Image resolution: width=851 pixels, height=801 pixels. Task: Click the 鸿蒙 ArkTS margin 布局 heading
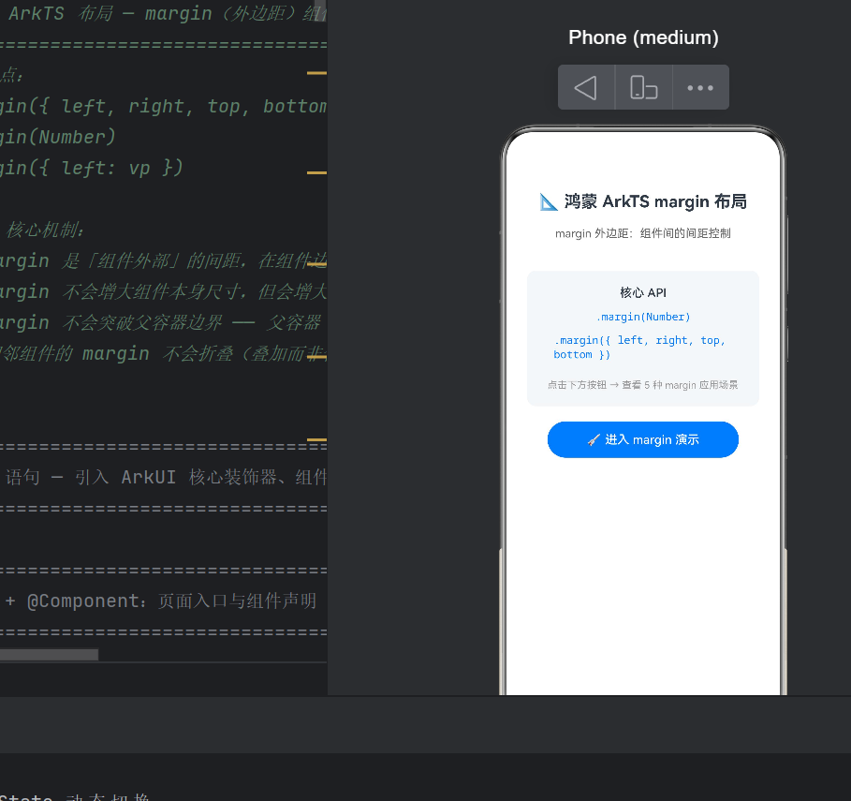(x=655, y=201)
